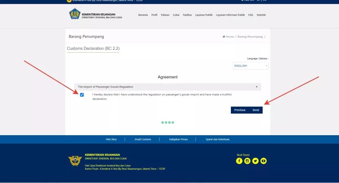Click the Previous button
The width and height of the screenshot is (339, 183).
tap(240, 110)
